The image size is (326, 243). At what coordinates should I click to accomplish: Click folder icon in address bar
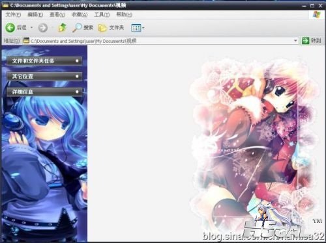(26, 40)
